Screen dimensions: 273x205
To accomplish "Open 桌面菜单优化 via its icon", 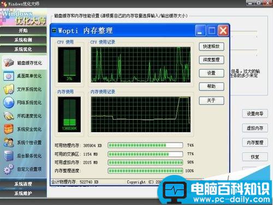I will coord(9,76).
